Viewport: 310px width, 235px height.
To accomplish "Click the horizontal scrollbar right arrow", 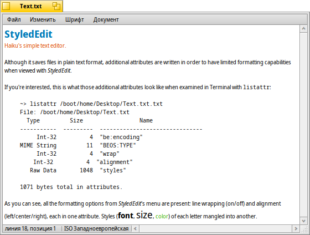I will (x=296, y=229).
